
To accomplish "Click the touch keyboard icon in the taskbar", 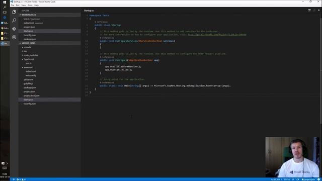I will pyautogui.click(x=5, y=168).
